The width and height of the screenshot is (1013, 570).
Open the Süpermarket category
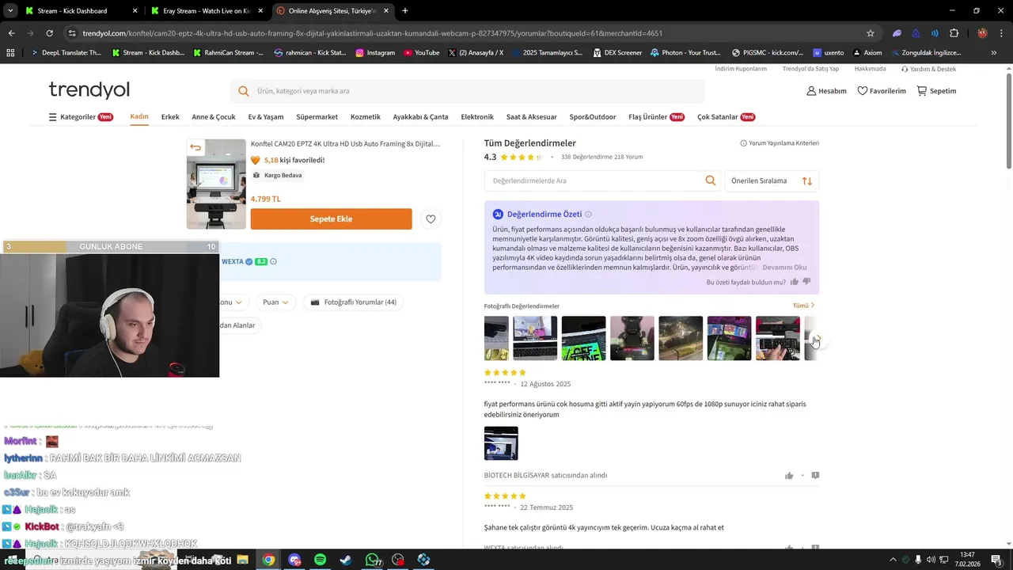317,117
